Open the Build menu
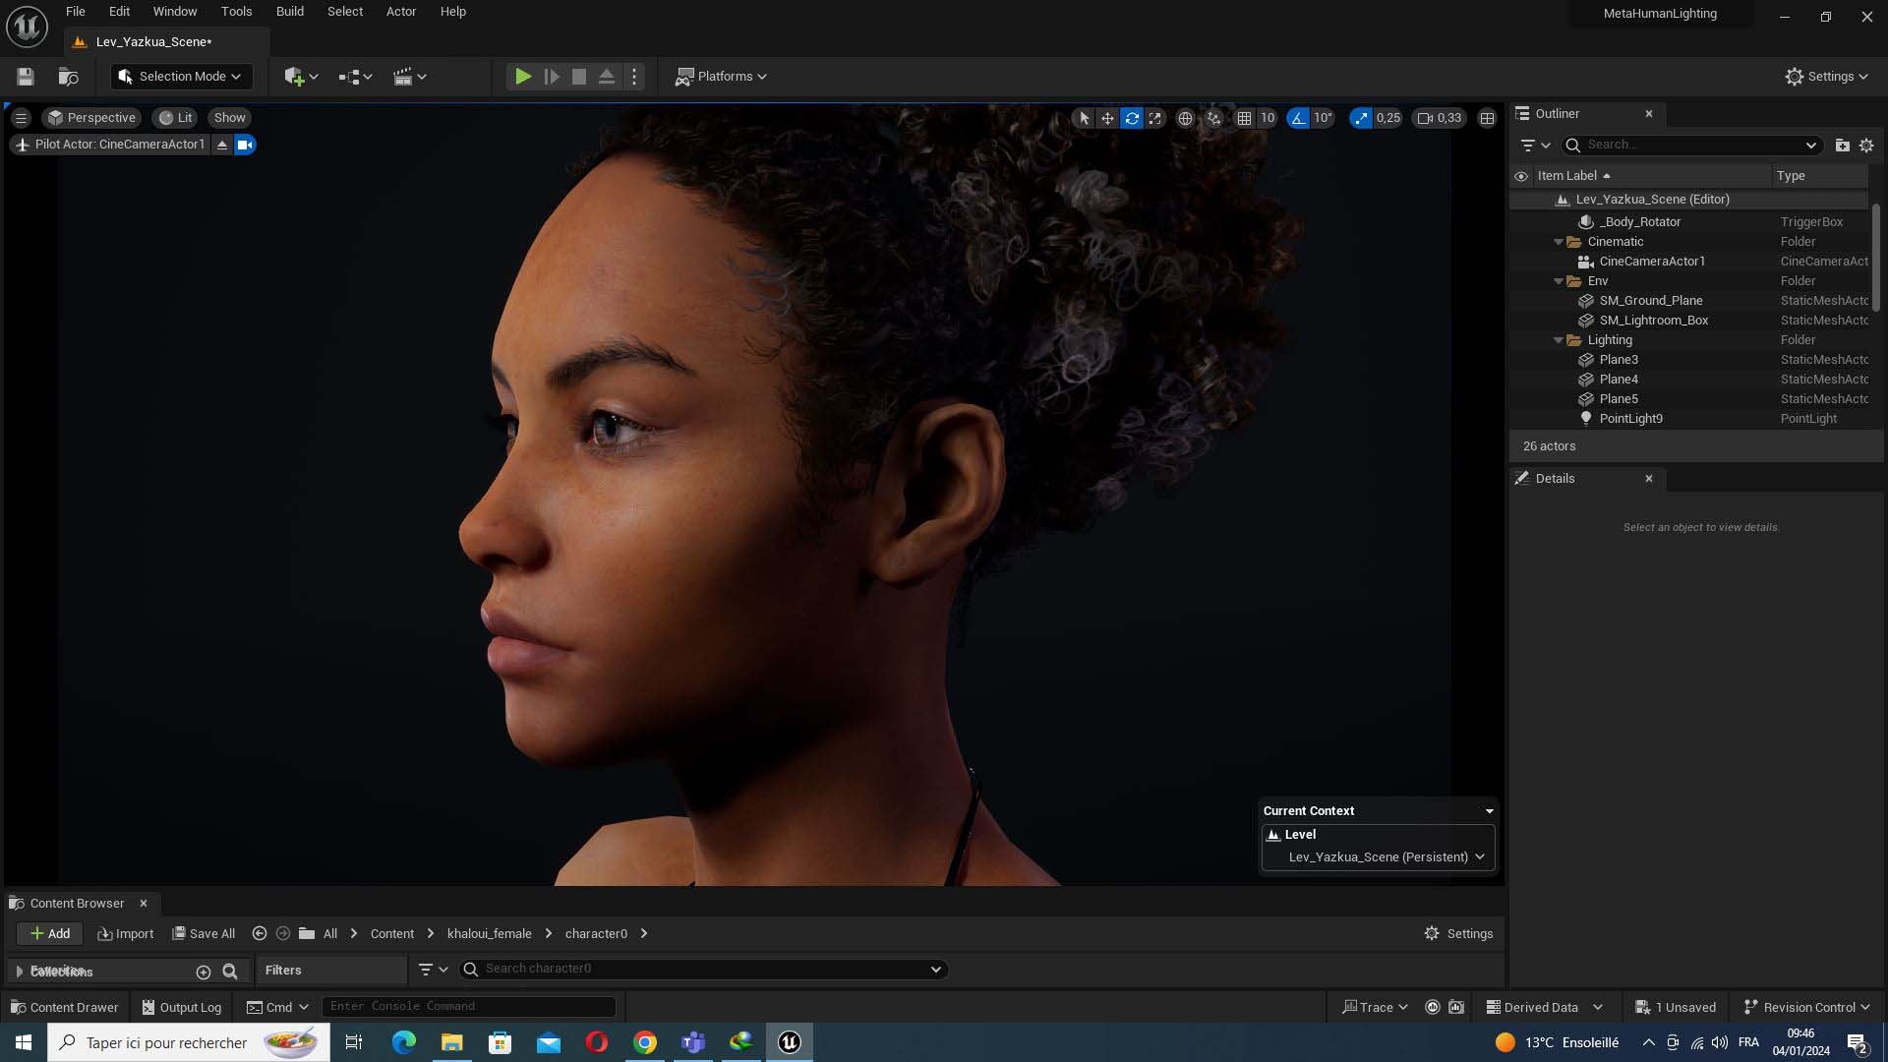Image resolution: width=1888 pixels, height=1062 pixels. coord(290,12)
